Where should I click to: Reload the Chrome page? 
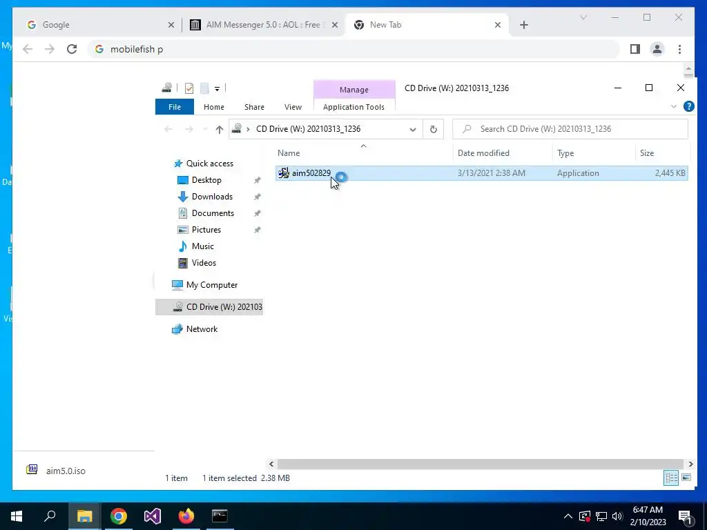coord(72,49)
